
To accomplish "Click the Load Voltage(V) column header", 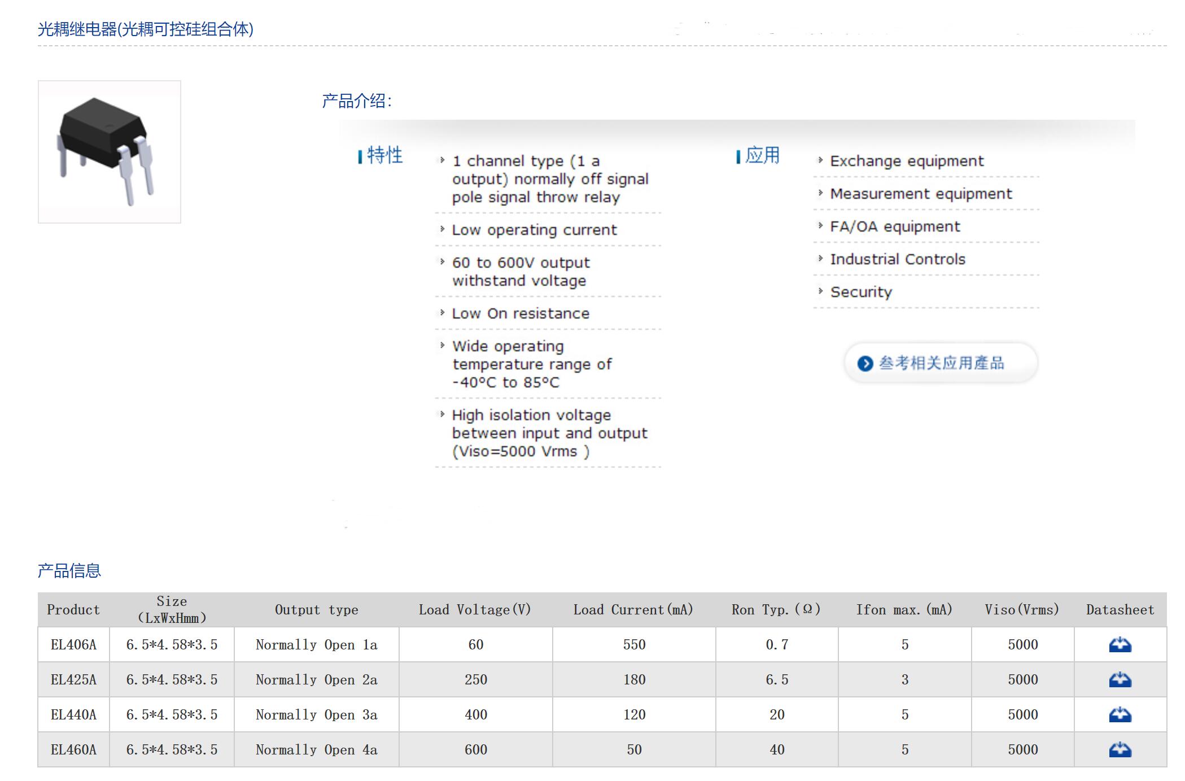I will 475,610.
